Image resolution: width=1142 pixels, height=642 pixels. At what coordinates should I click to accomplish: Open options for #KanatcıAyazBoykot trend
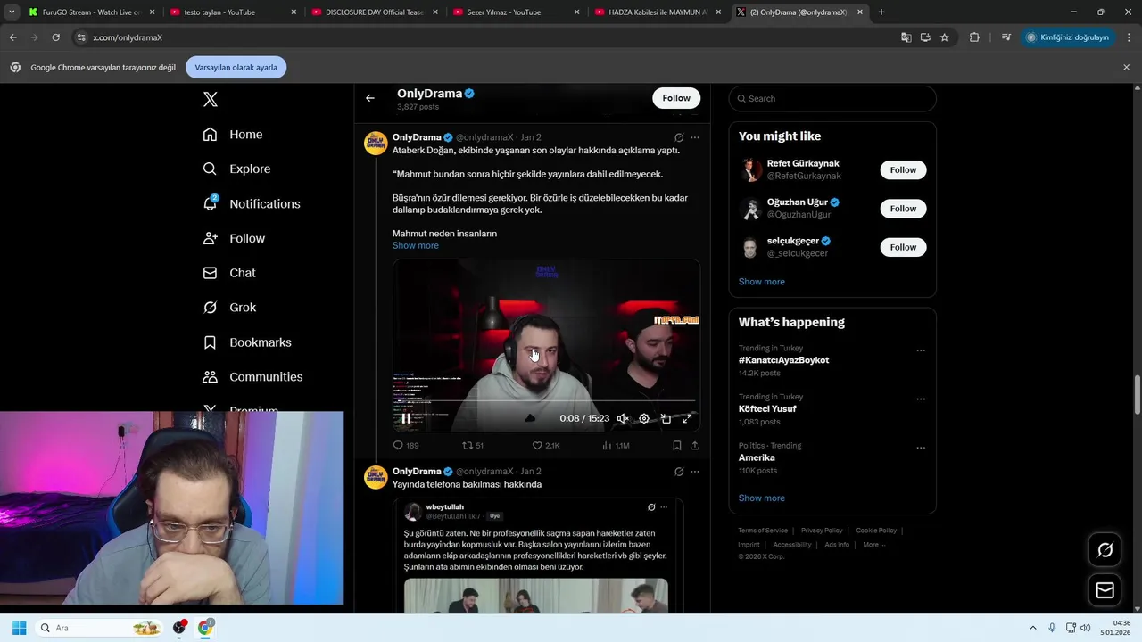tap(921, 350)
